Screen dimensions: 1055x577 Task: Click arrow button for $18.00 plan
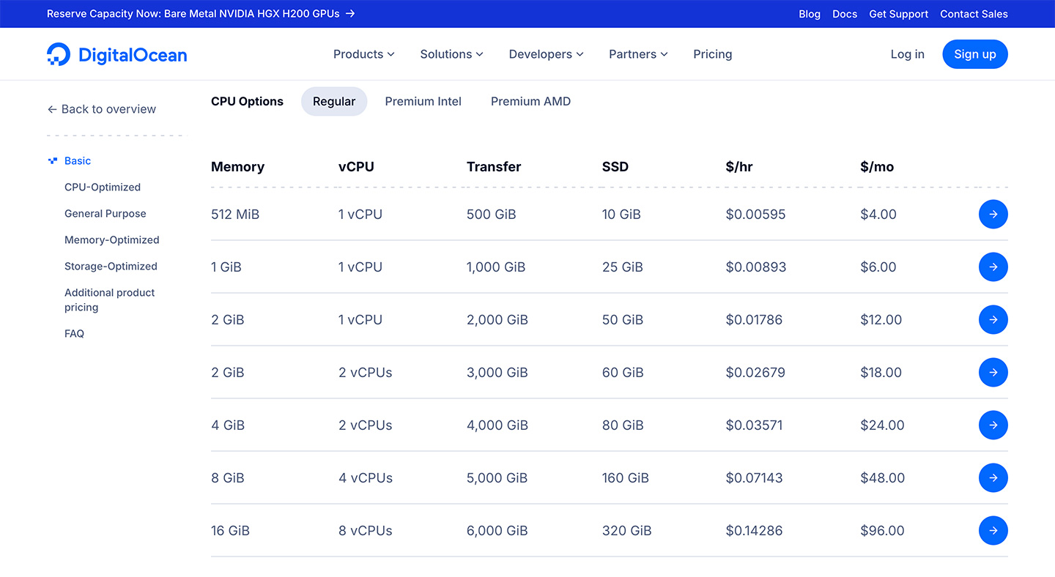point(993,373)
